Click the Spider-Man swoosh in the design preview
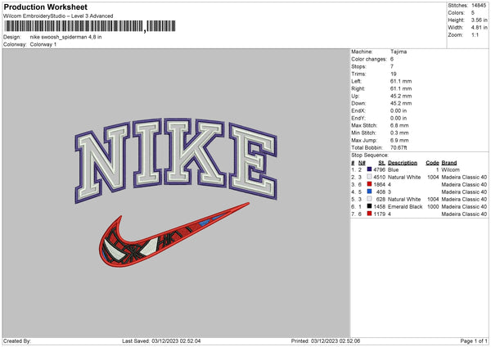The height and width of the screenshot is (347, 491). (x=174, y=235)
